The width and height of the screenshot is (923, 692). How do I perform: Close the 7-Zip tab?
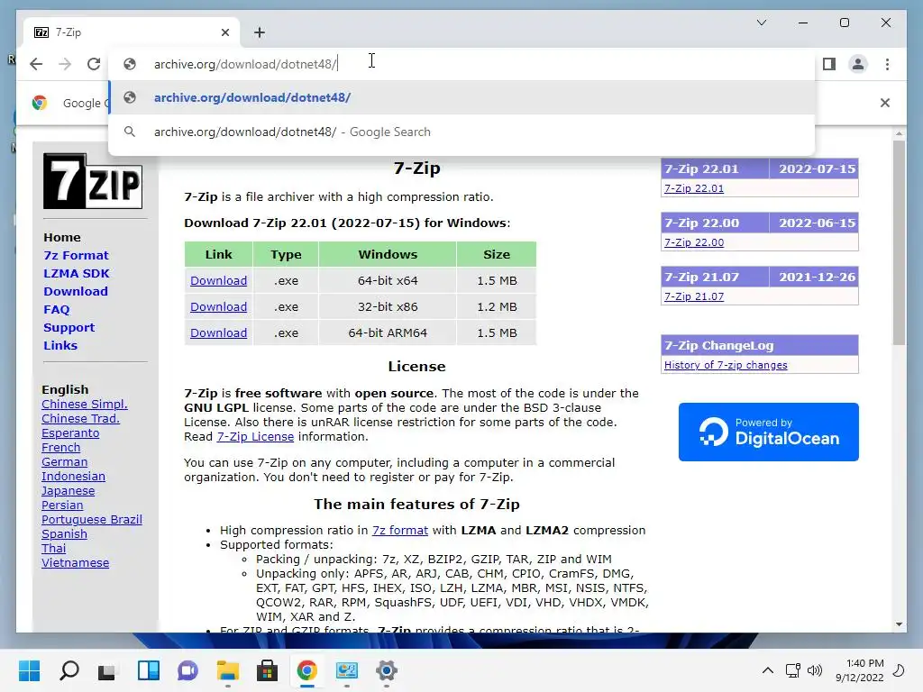[x=224, y=32]
